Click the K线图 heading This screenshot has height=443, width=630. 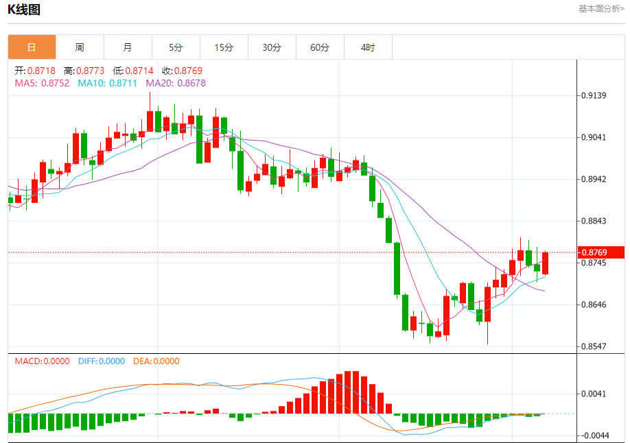tap(24, 10)
